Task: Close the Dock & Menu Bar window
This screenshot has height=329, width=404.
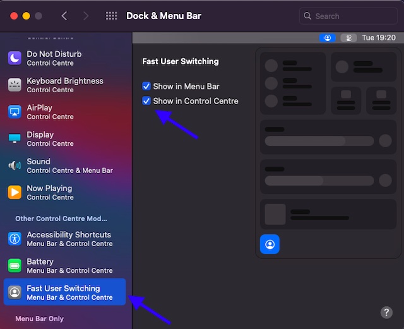Action: click(x=14, y=16)
